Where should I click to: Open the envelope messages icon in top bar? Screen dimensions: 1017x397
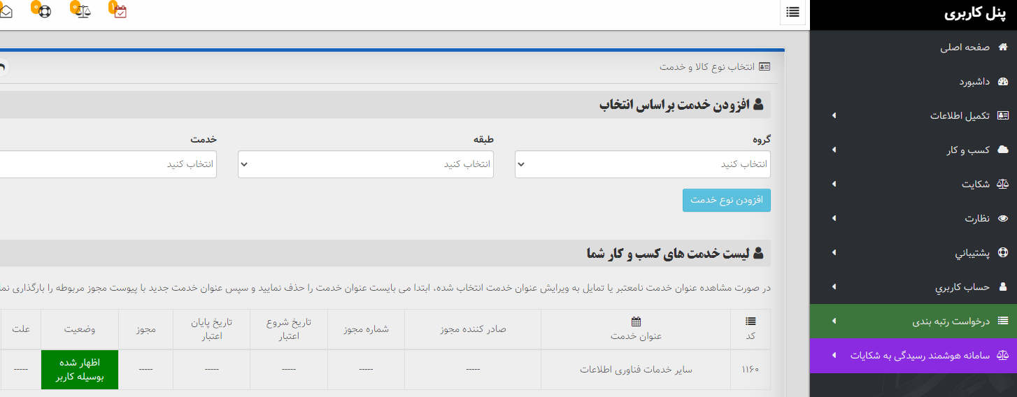tap(6, 11)
